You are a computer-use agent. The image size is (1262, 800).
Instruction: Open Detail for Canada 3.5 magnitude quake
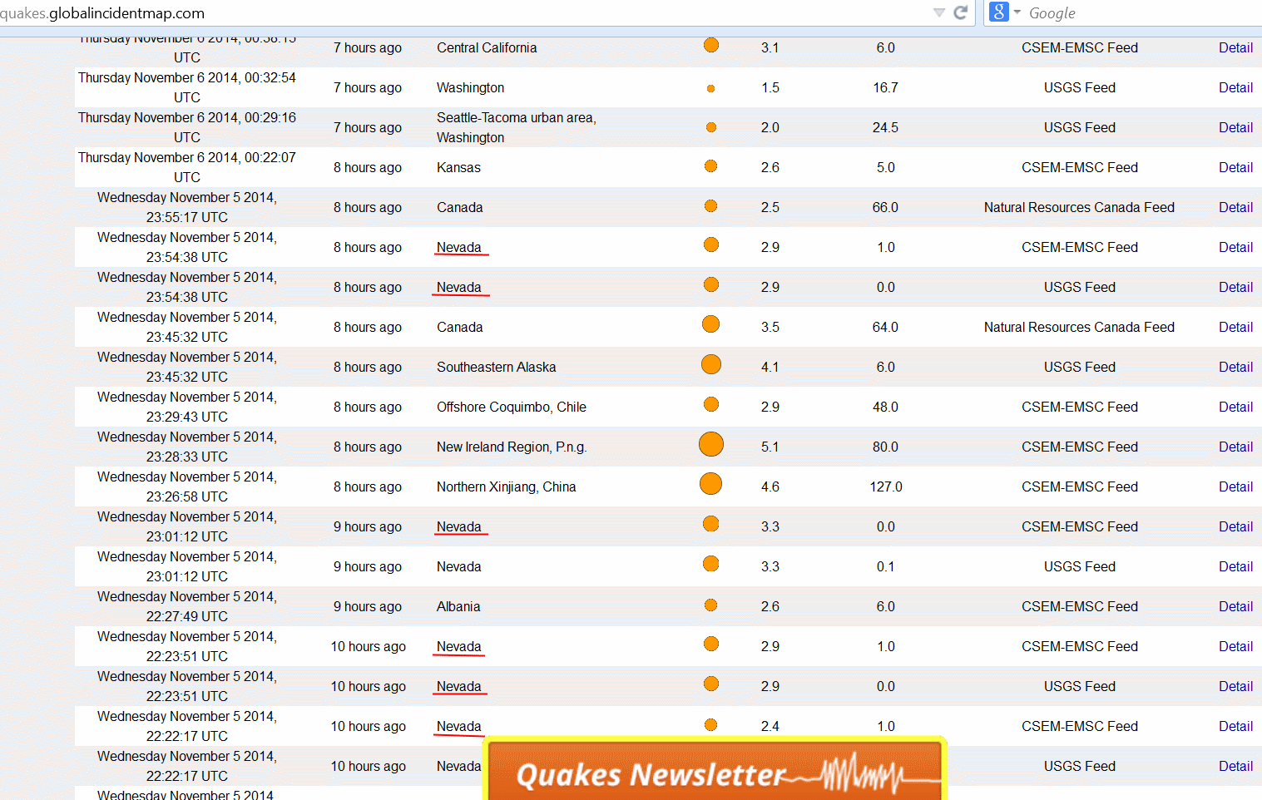[x=1235, y=327]
